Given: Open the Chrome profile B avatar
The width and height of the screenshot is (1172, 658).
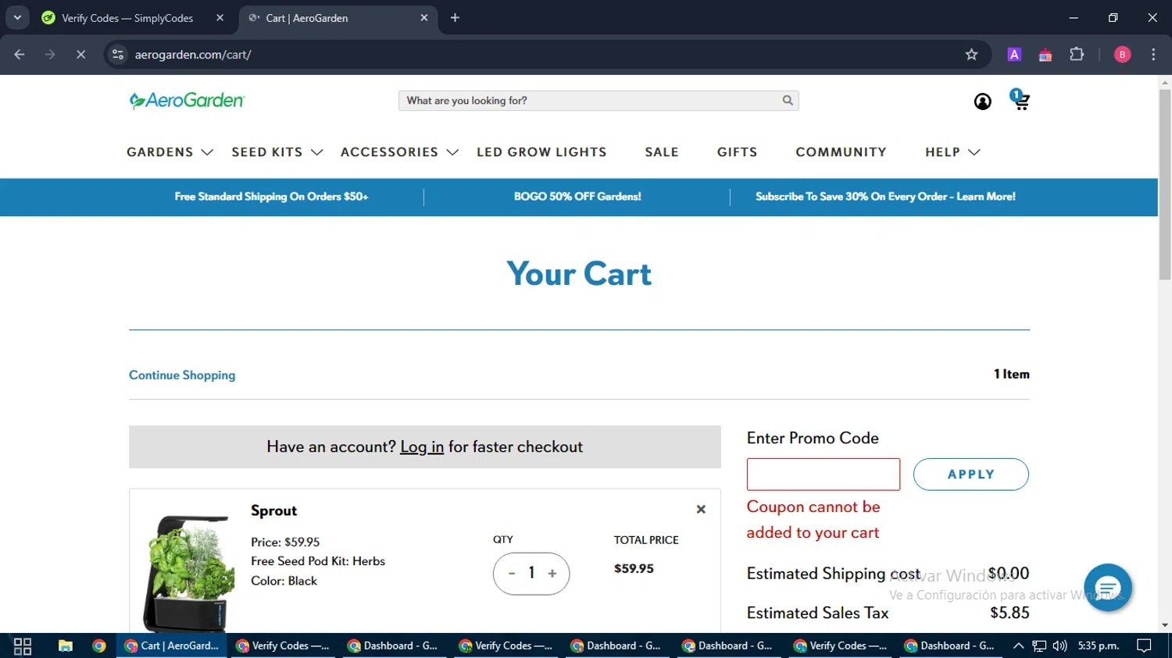Looking at the screenshot, I should coord(1122,55).
